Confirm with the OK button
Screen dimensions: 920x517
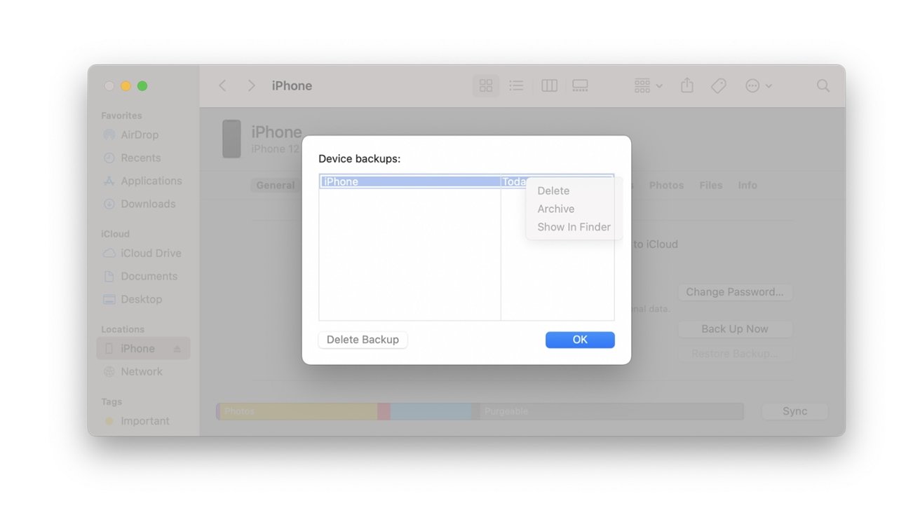click(x=580, y=340)
